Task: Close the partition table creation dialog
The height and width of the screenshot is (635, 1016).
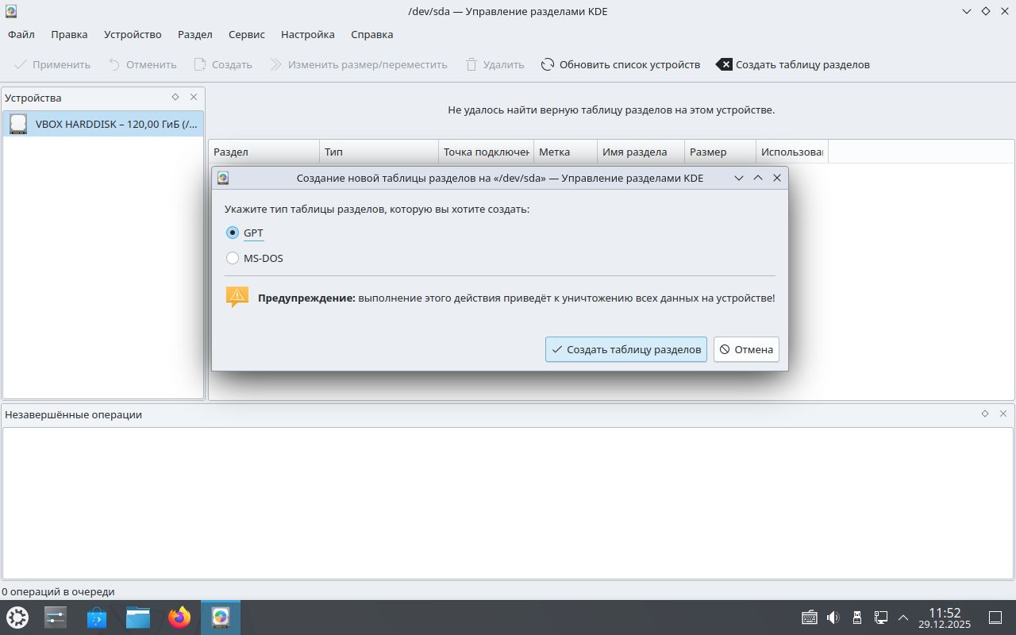Action: [777, 178]
